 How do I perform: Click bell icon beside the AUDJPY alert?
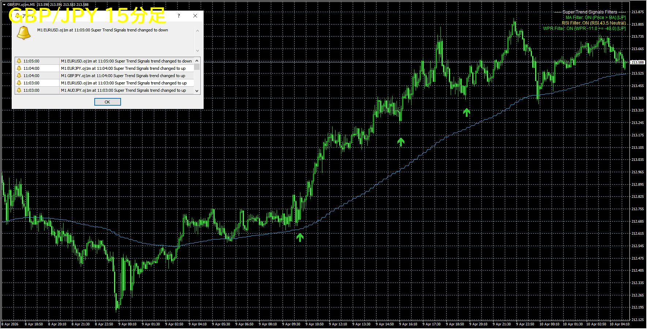19,90
